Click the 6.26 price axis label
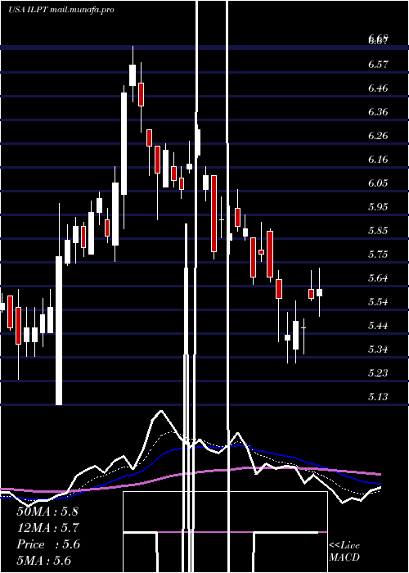The height and width of the screenshot is (573, 409). (x=378, y=136)
